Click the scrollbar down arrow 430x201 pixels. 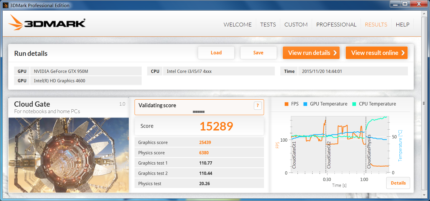tap(424, 195)
